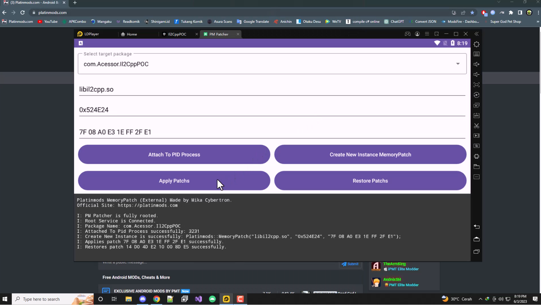541x305 pixels.
Task: Select the fullscreen icon in the sidebar
Action: coord(477,85)
